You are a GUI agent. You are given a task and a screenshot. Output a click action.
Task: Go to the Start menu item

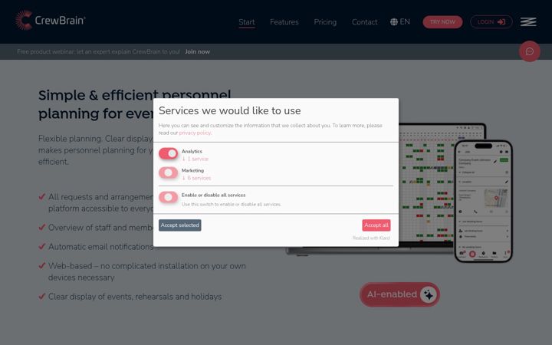coord(247,21)
